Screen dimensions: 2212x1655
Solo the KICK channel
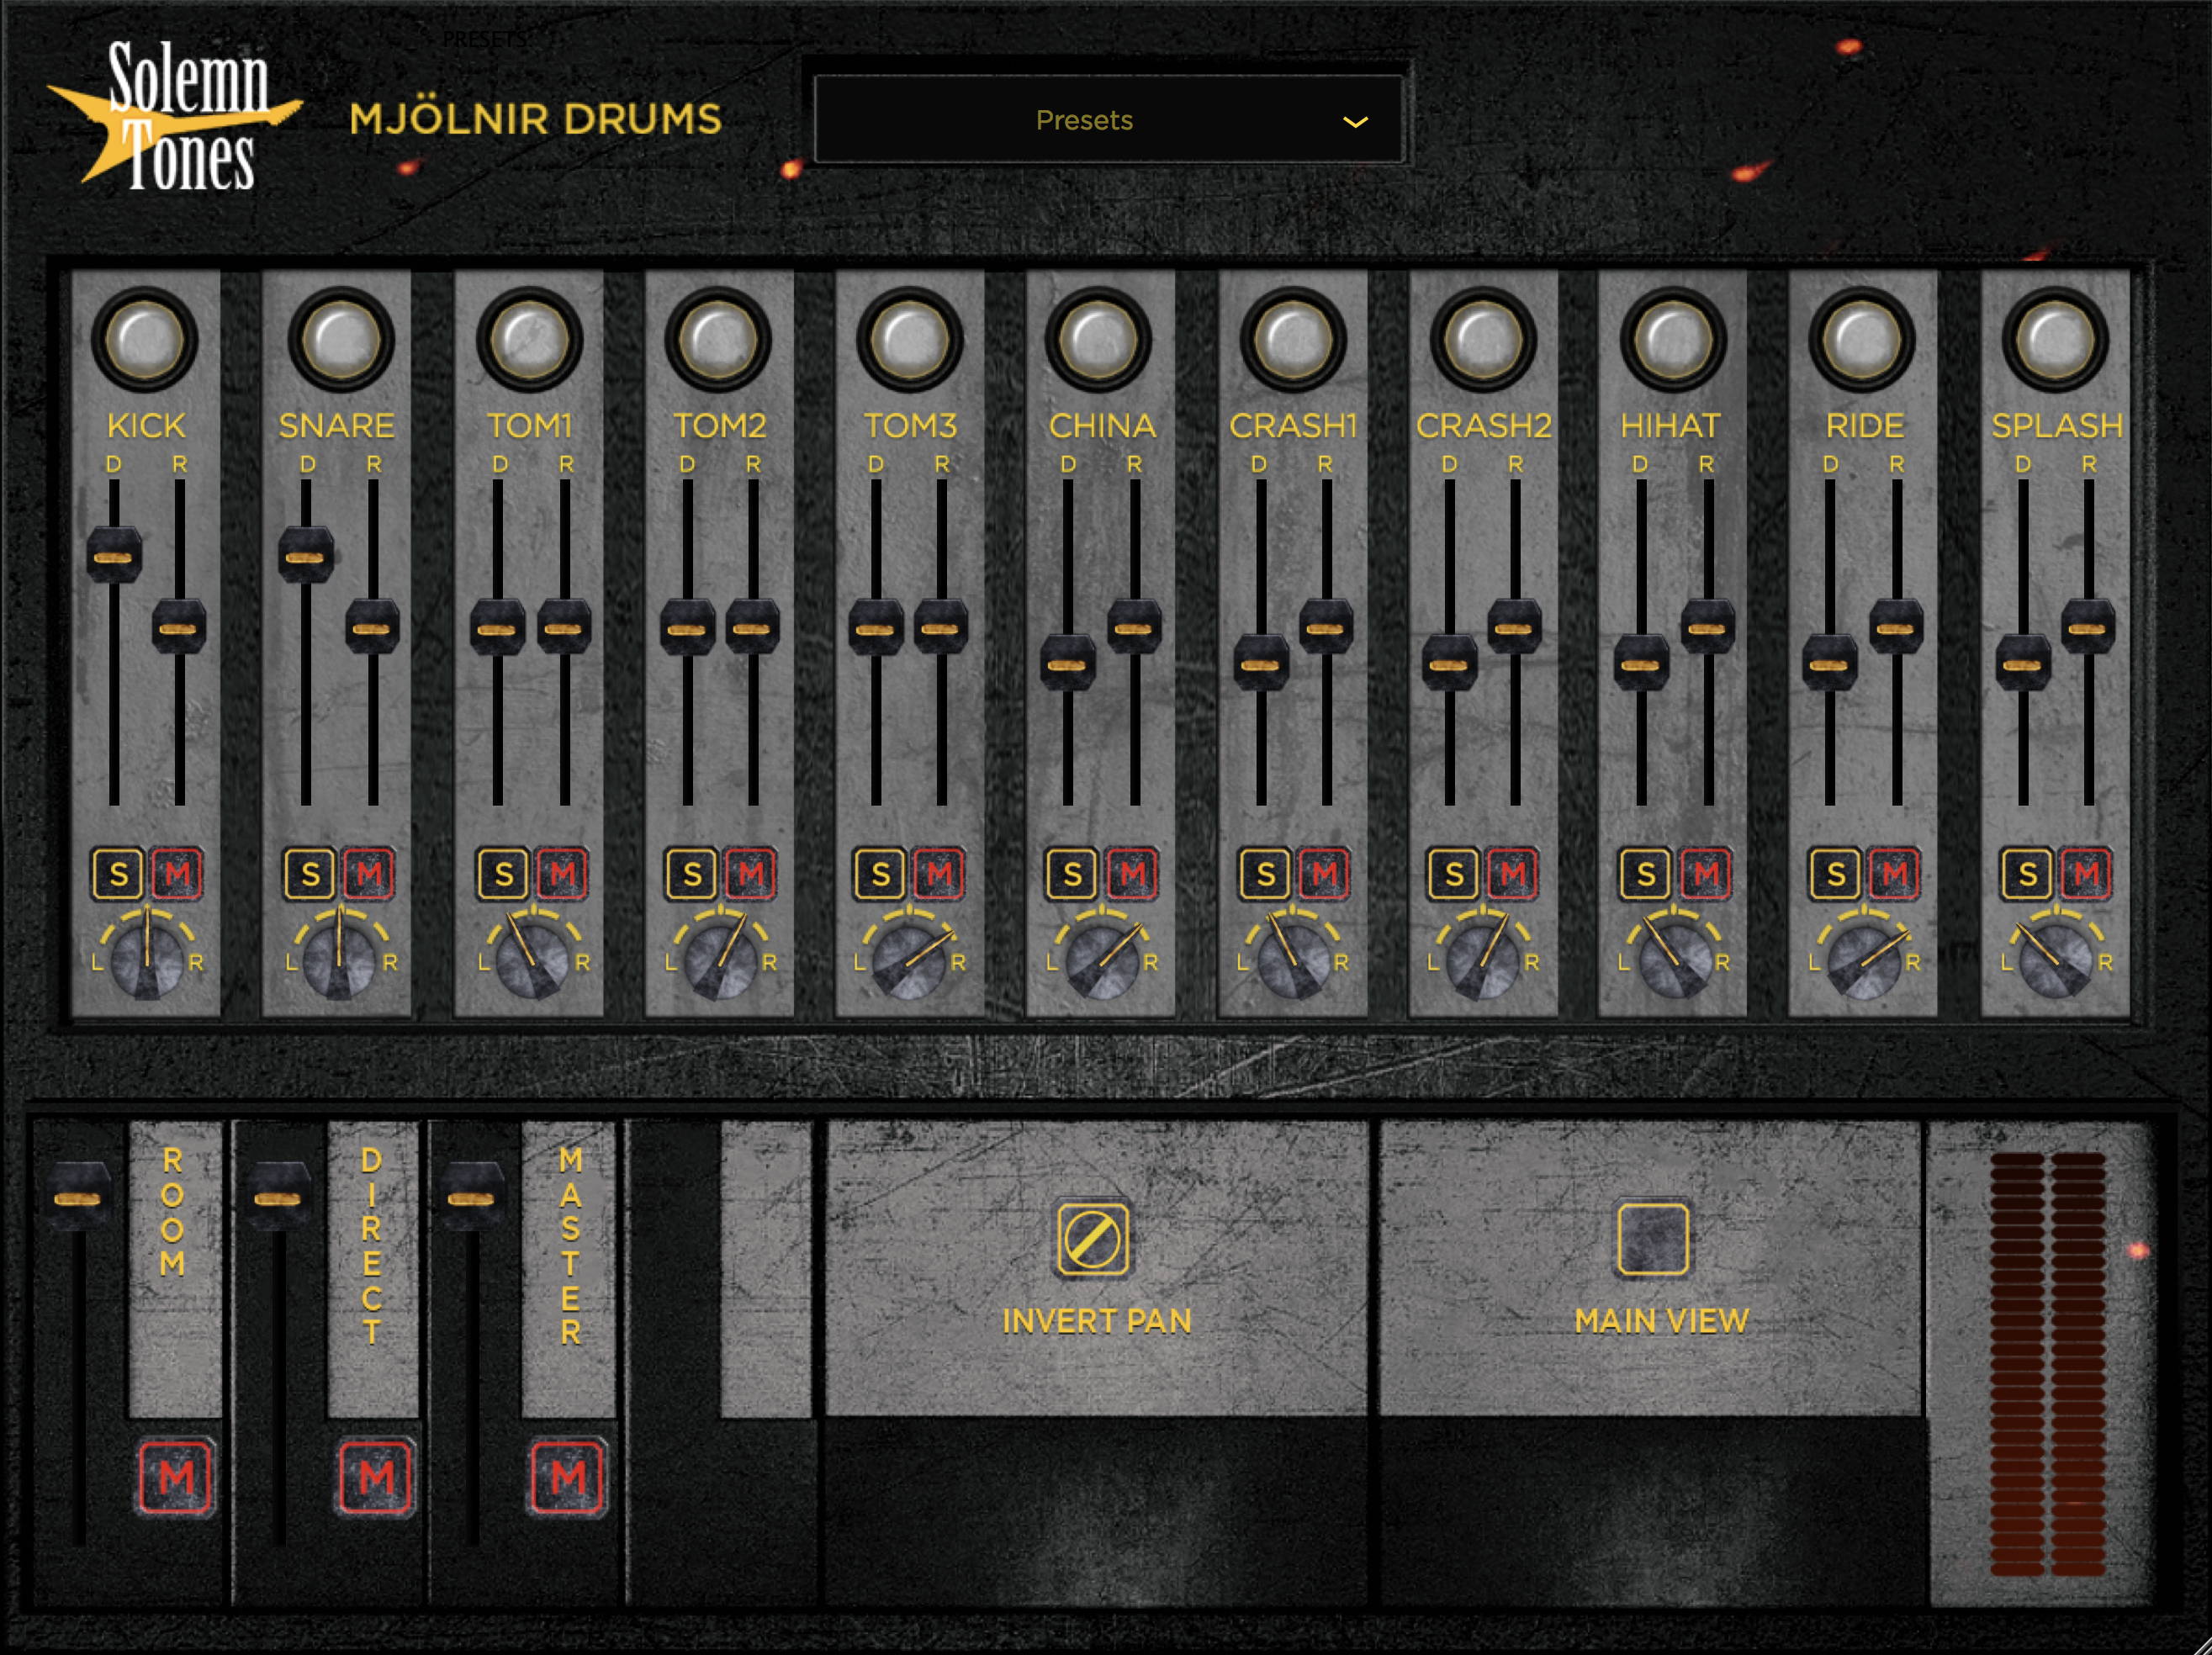click(118, 874)
